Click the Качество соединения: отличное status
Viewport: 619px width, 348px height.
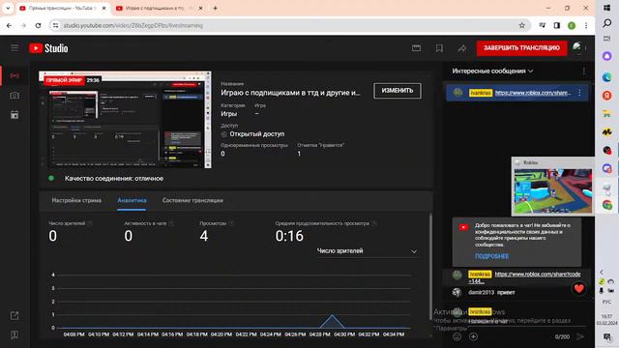coord(114,178)
